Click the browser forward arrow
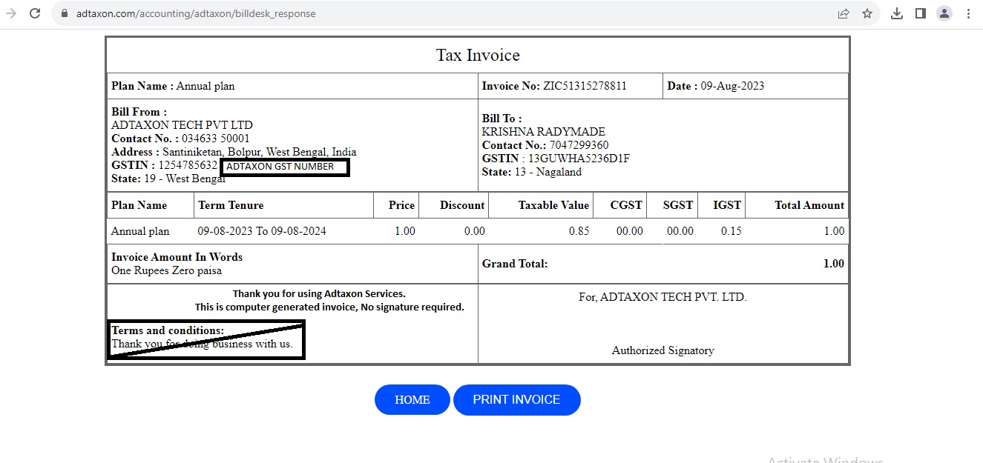The image size is (983, 463). pyautogui.click(x=10, y=13)
